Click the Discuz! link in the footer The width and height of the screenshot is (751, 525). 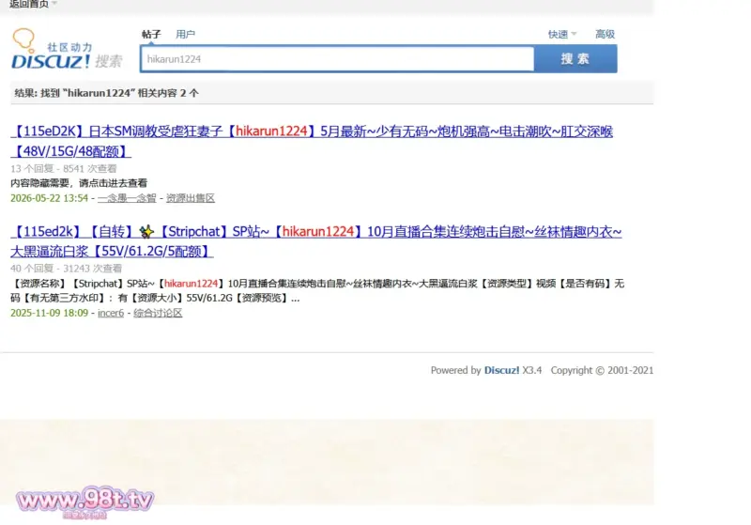click(501, 370)
